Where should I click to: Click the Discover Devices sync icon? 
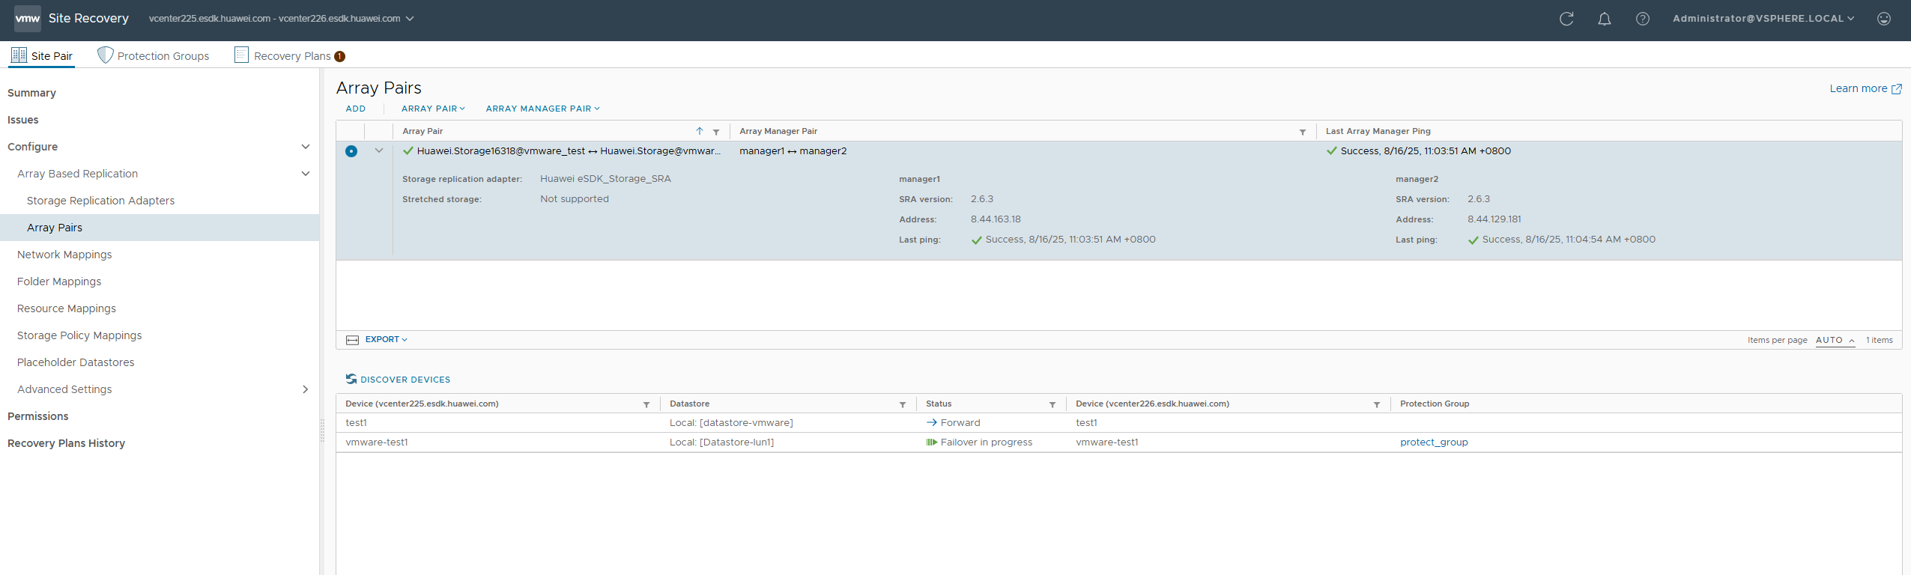[x=351, y=379]
